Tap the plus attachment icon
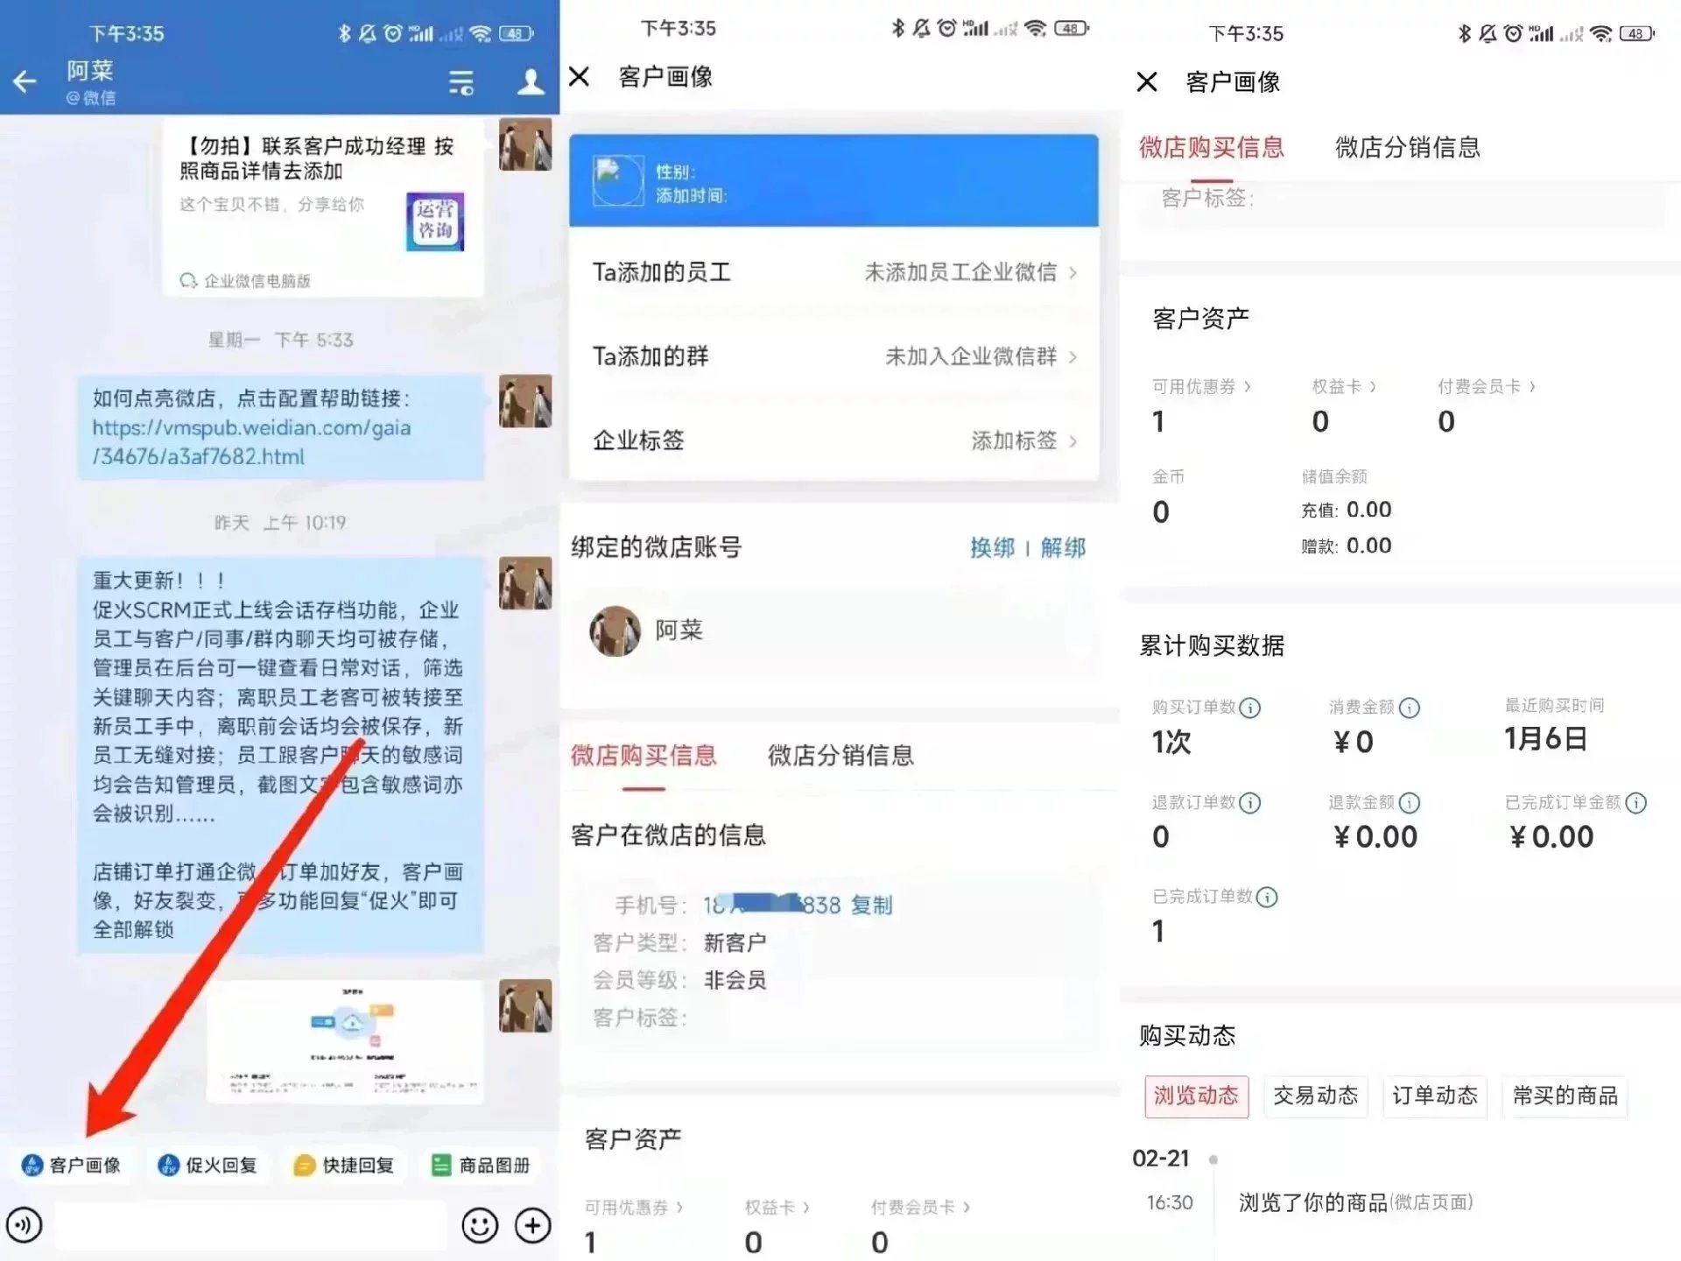 (x=533, y=1224)
